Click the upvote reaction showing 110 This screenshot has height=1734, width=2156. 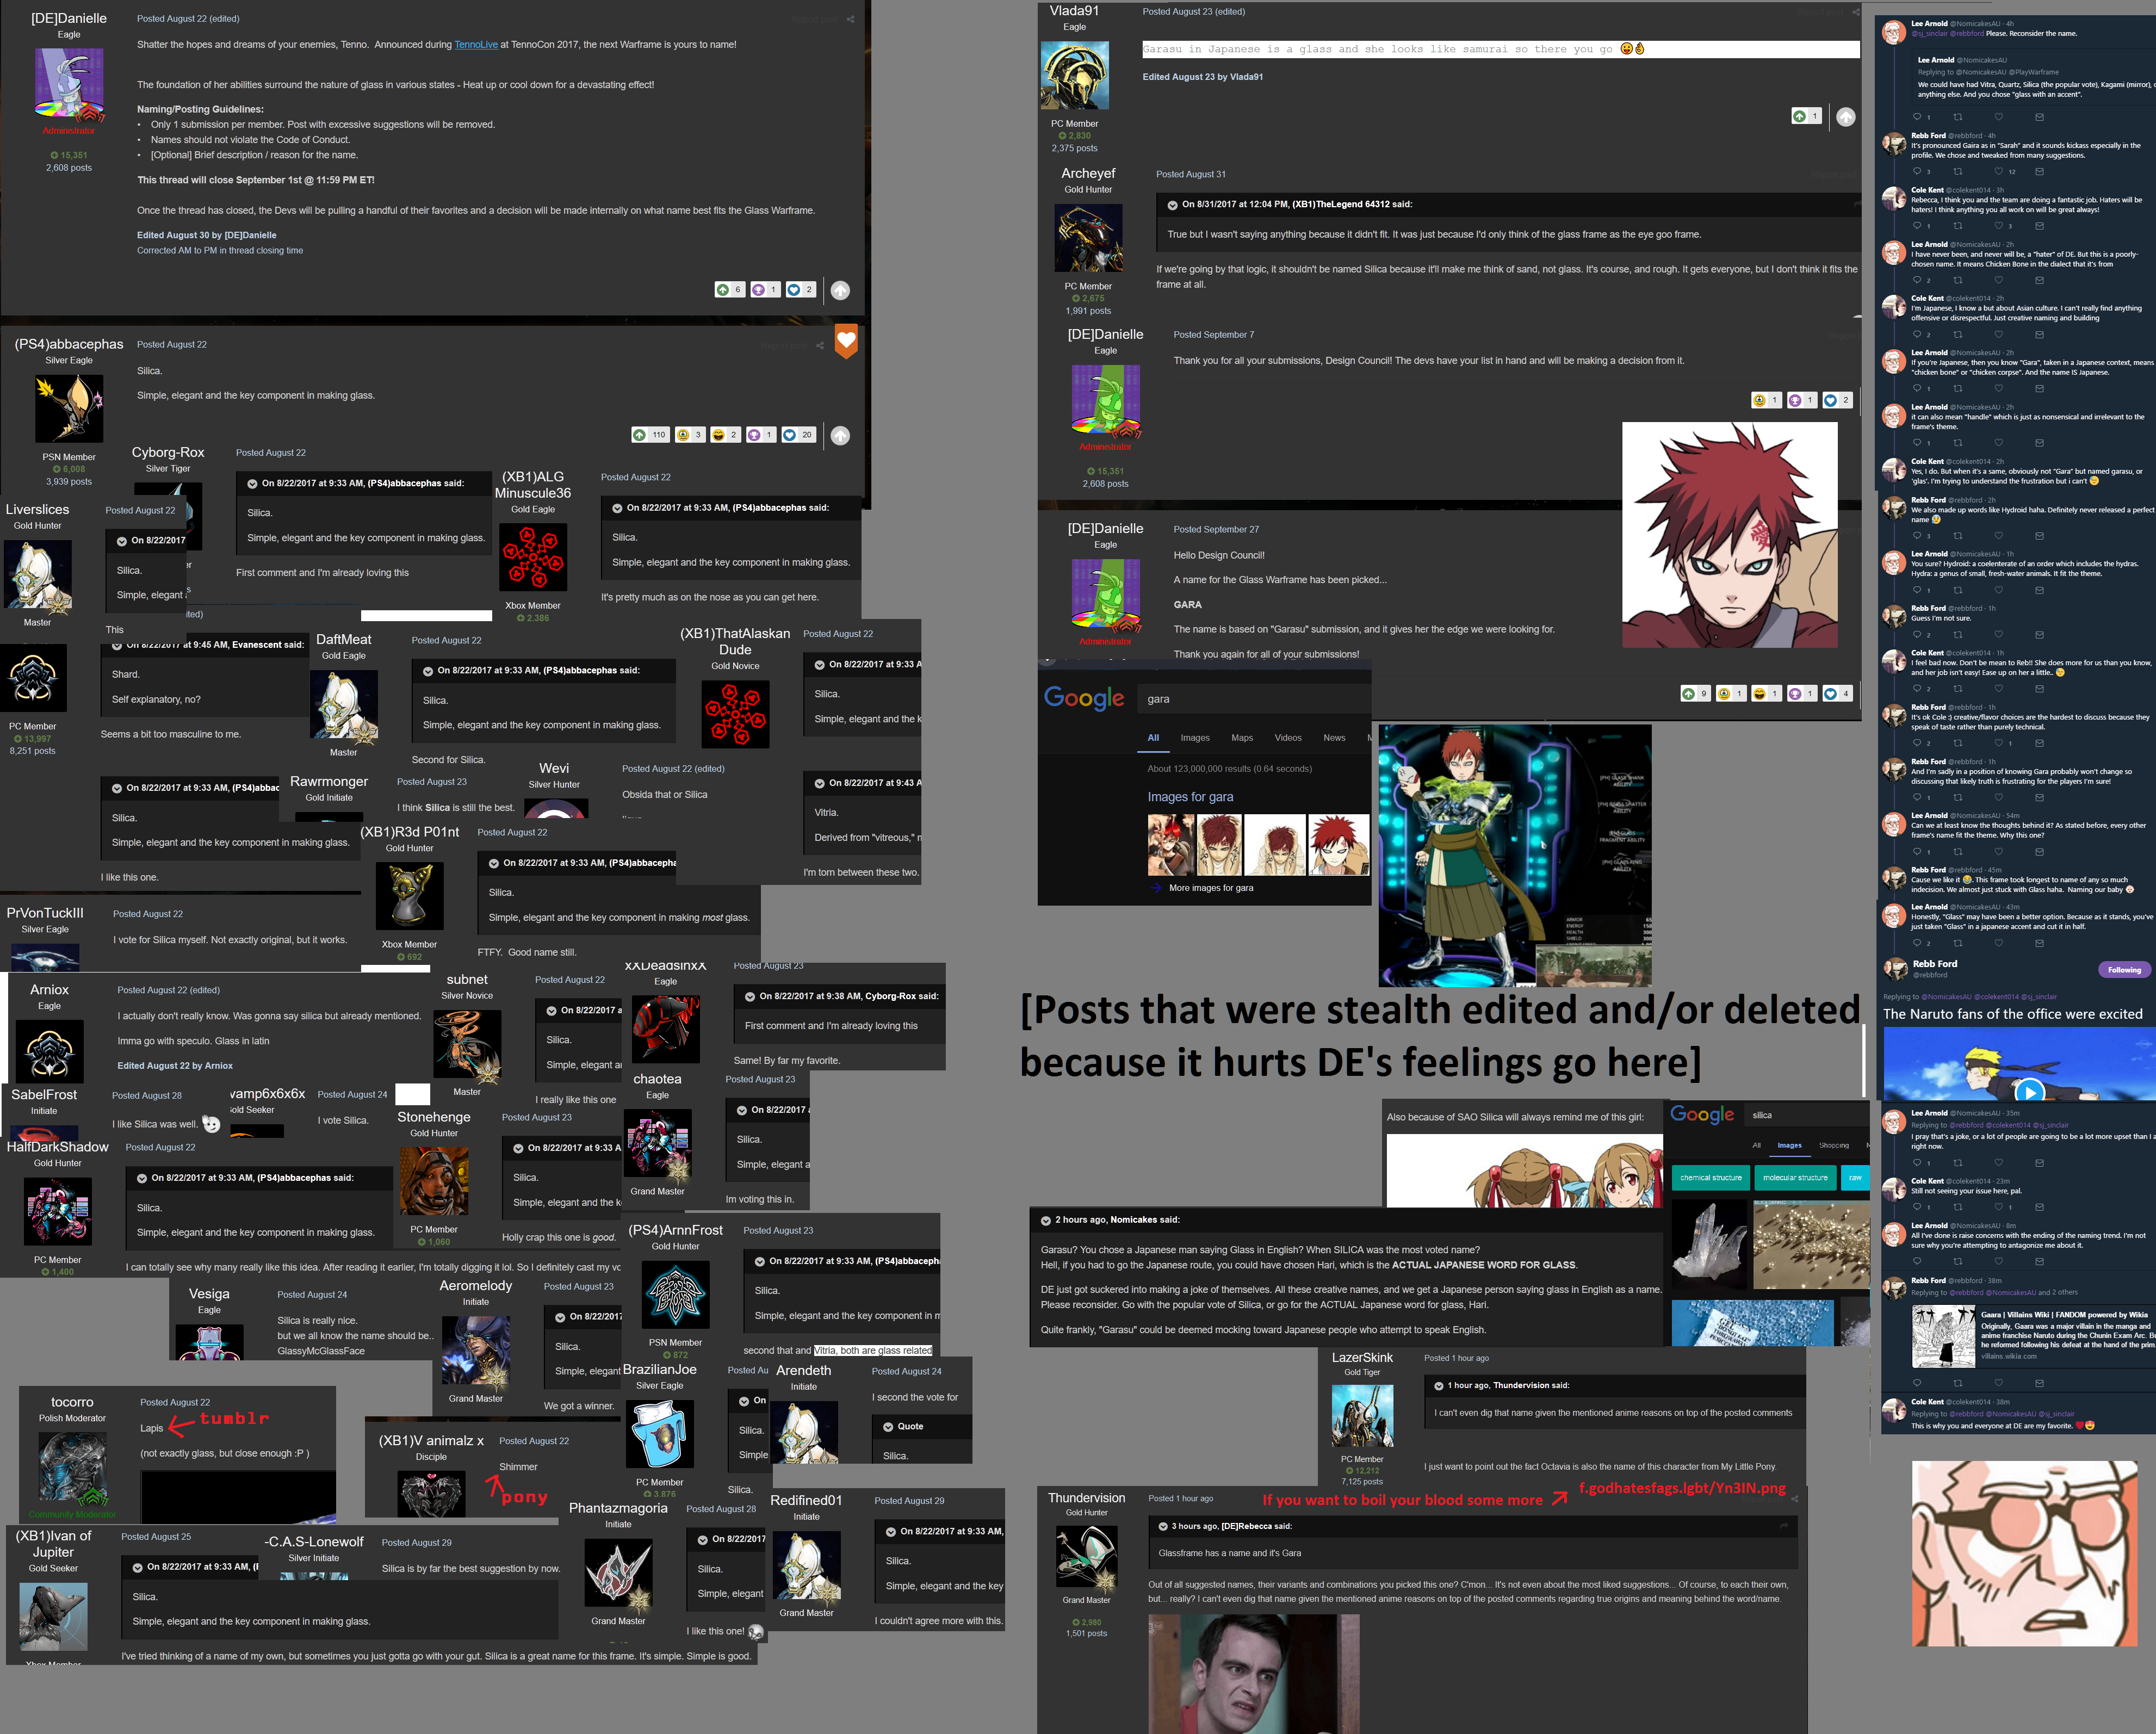click(650, 435)
